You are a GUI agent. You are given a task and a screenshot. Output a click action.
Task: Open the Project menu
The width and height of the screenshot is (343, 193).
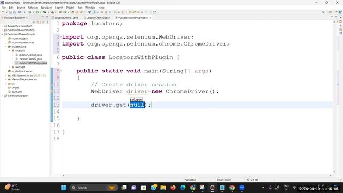point(70,8)
